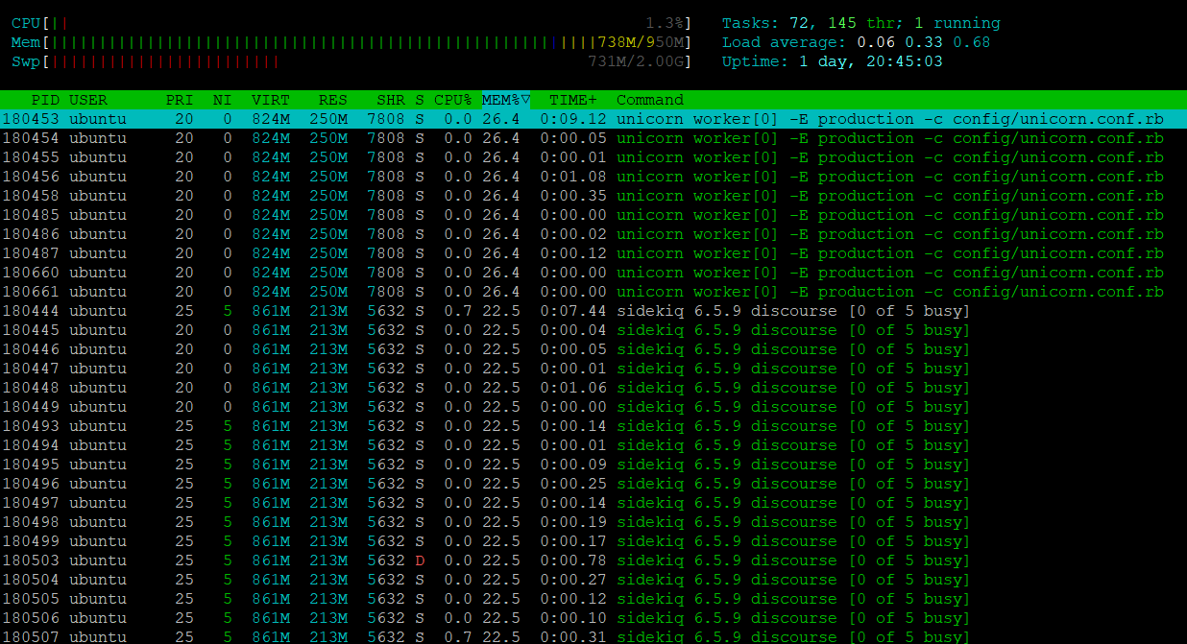The height and width of the screenshot is (644, 1187).
Task: Select process row with PID 180499
Action: [593, 541]
